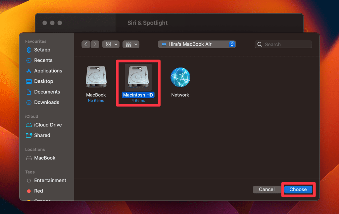The height and width of the screenshot is (214, 339).
Task: Click the iCloud section header
Action: pos(31,116)
